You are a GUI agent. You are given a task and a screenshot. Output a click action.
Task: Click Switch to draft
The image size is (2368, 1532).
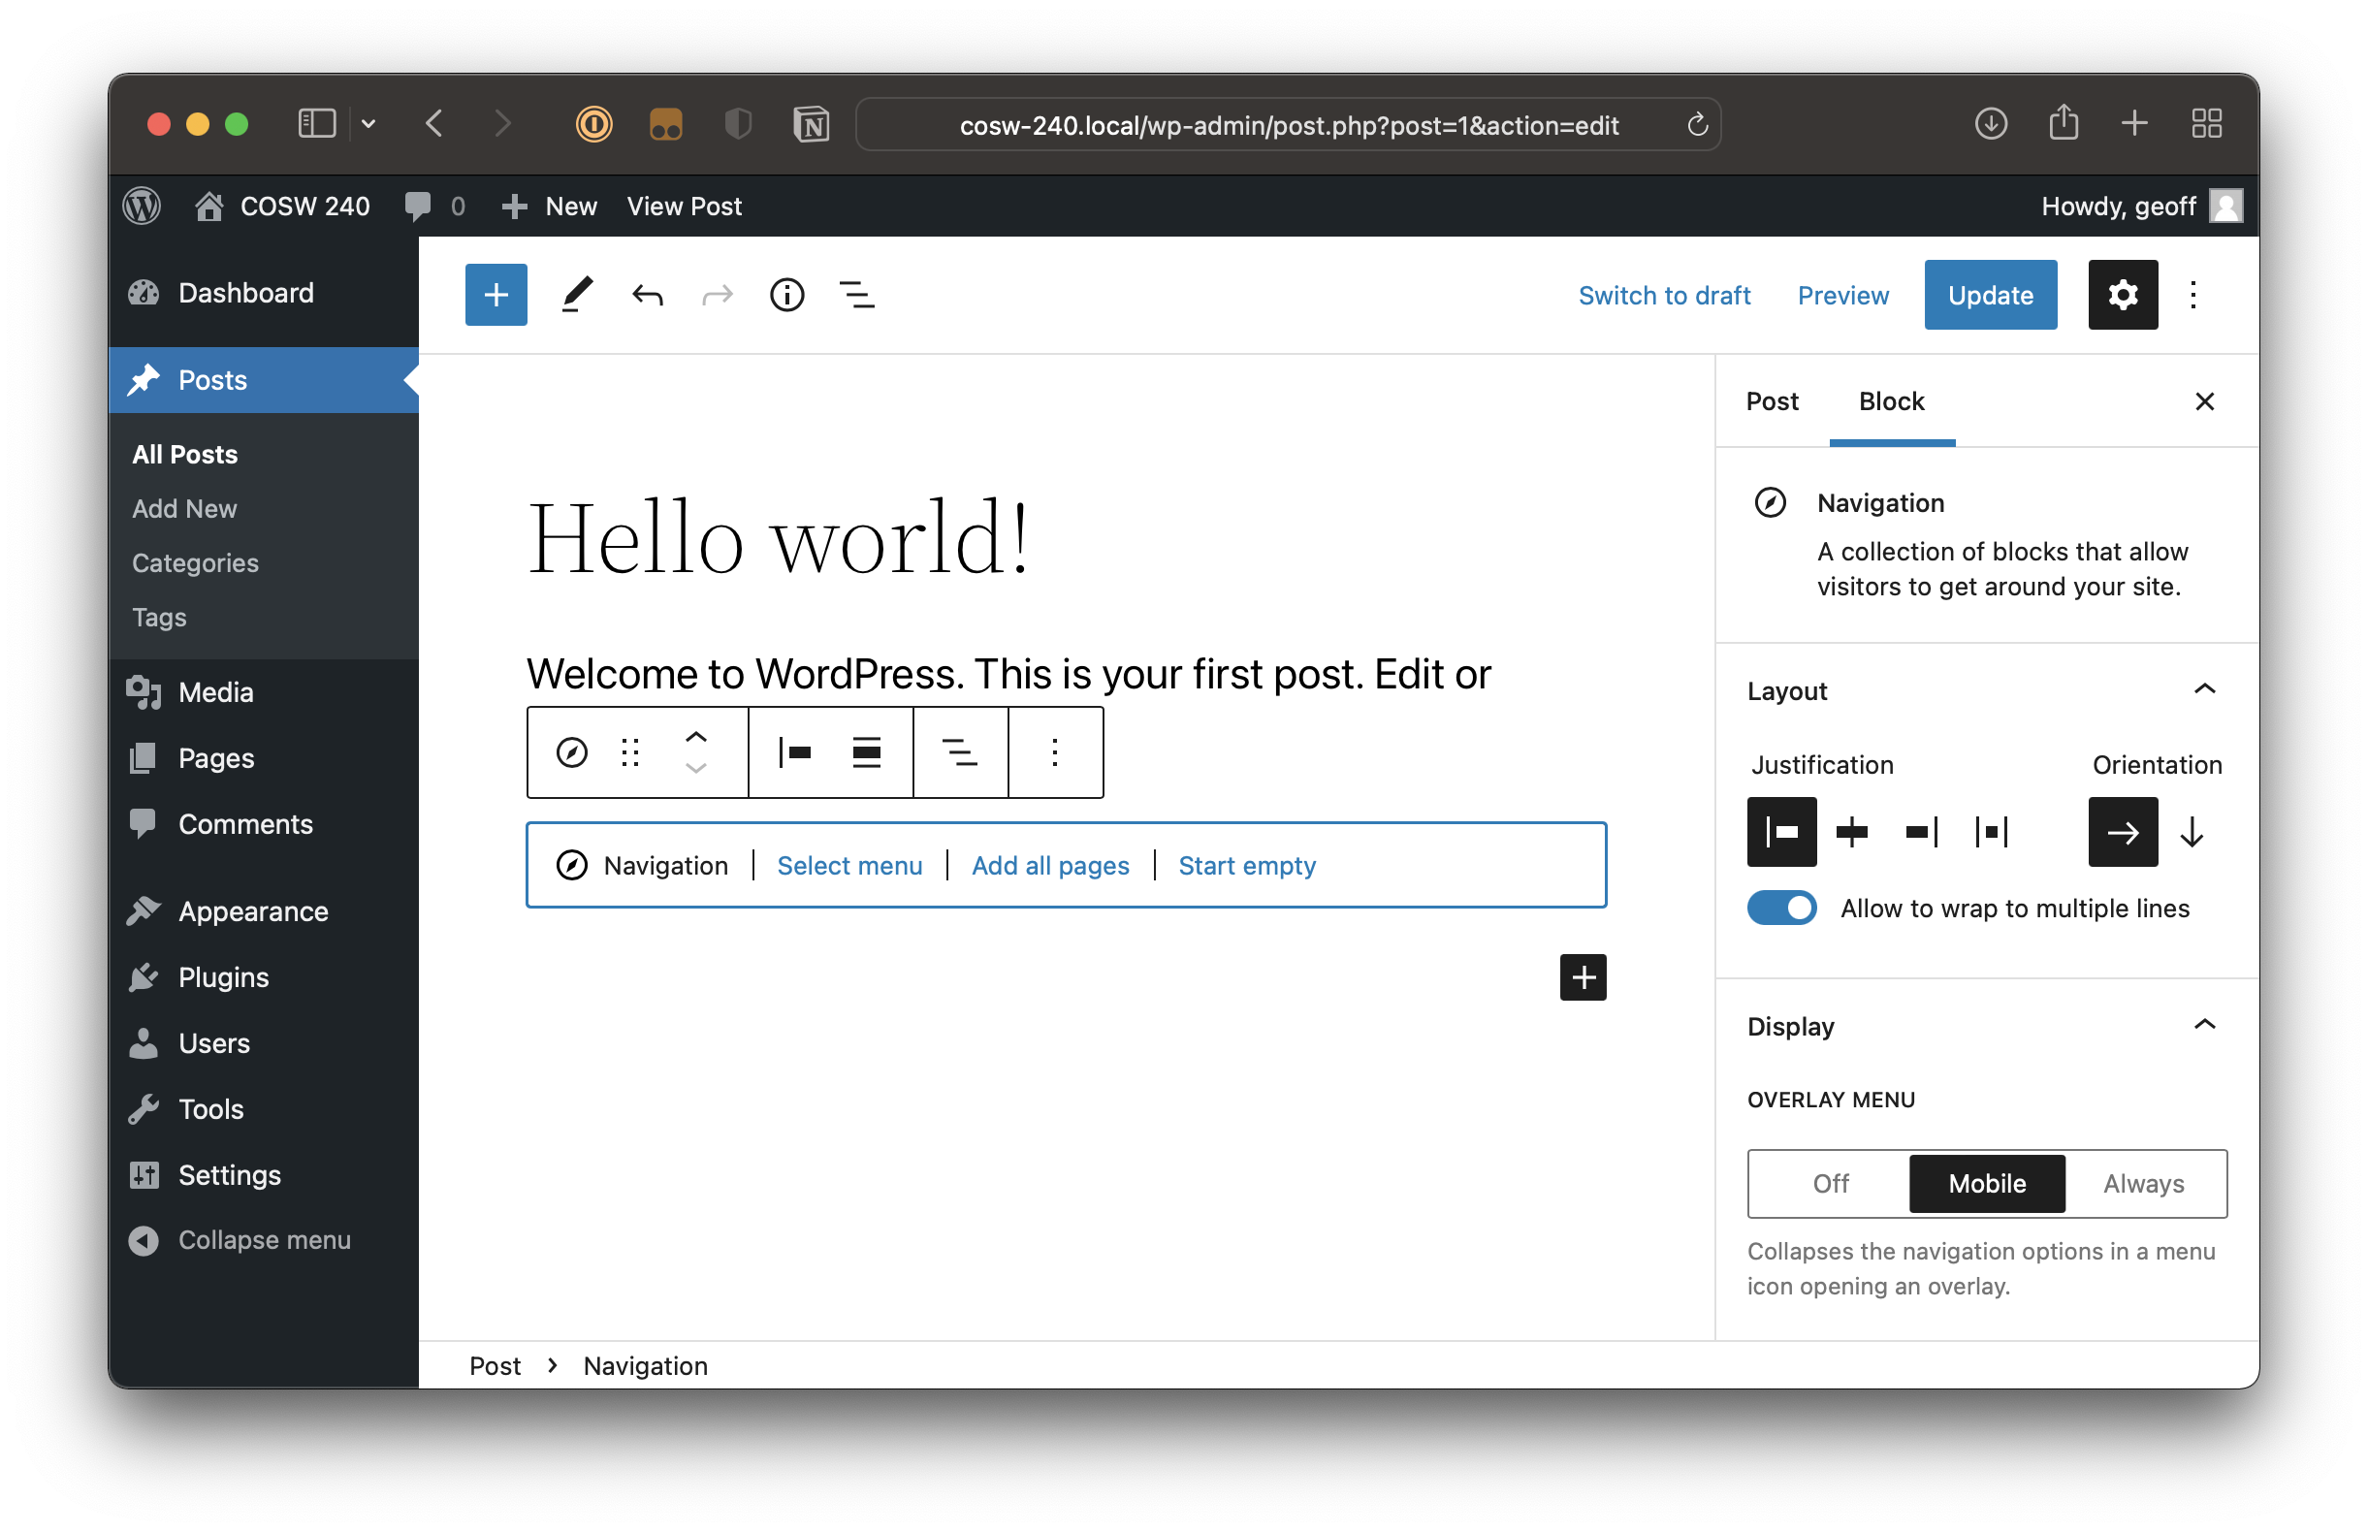pos(1664,296)
